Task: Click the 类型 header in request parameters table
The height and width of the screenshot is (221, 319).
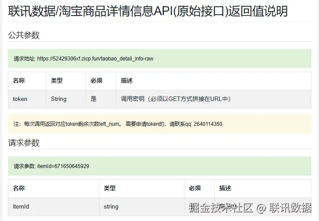Action: [x=110, y=188]
